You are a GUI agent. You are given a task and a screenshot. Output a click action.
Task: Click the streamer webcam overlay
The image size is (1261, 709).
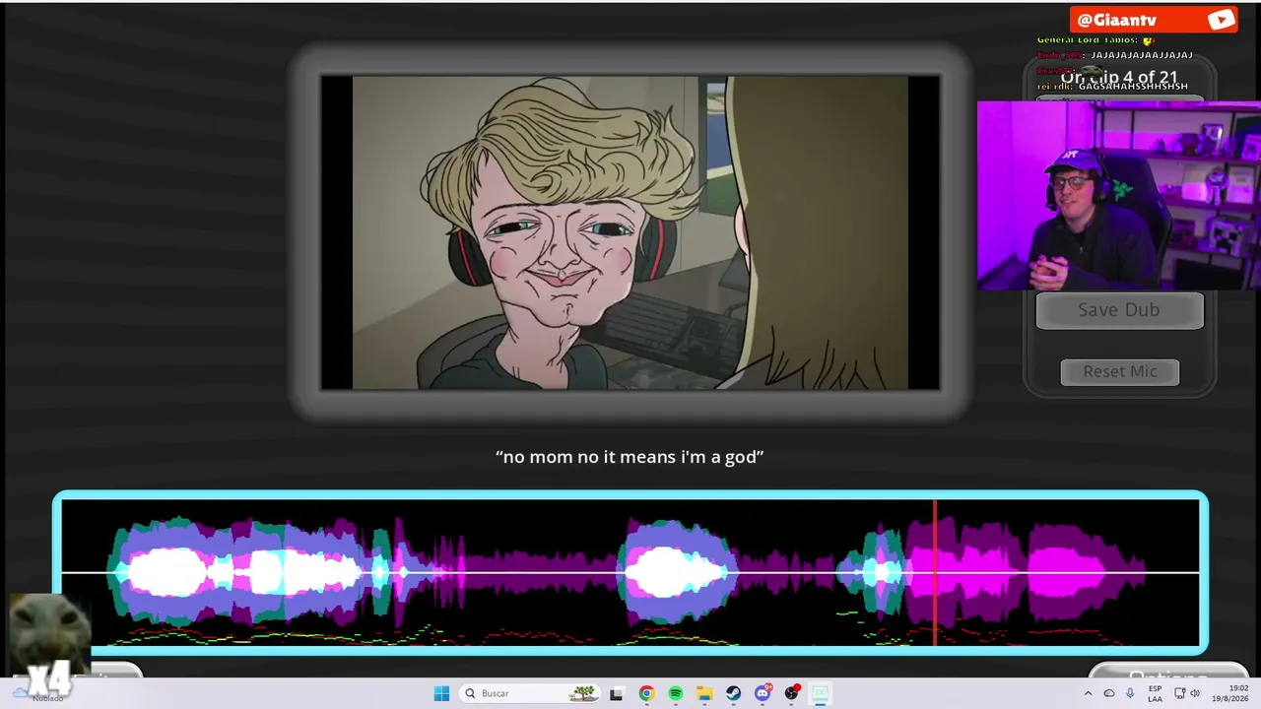pos(1119,196)
